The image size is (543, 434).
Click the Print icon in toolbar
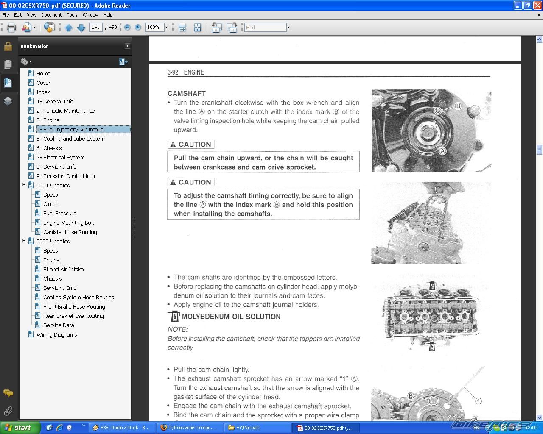point(11,28)
